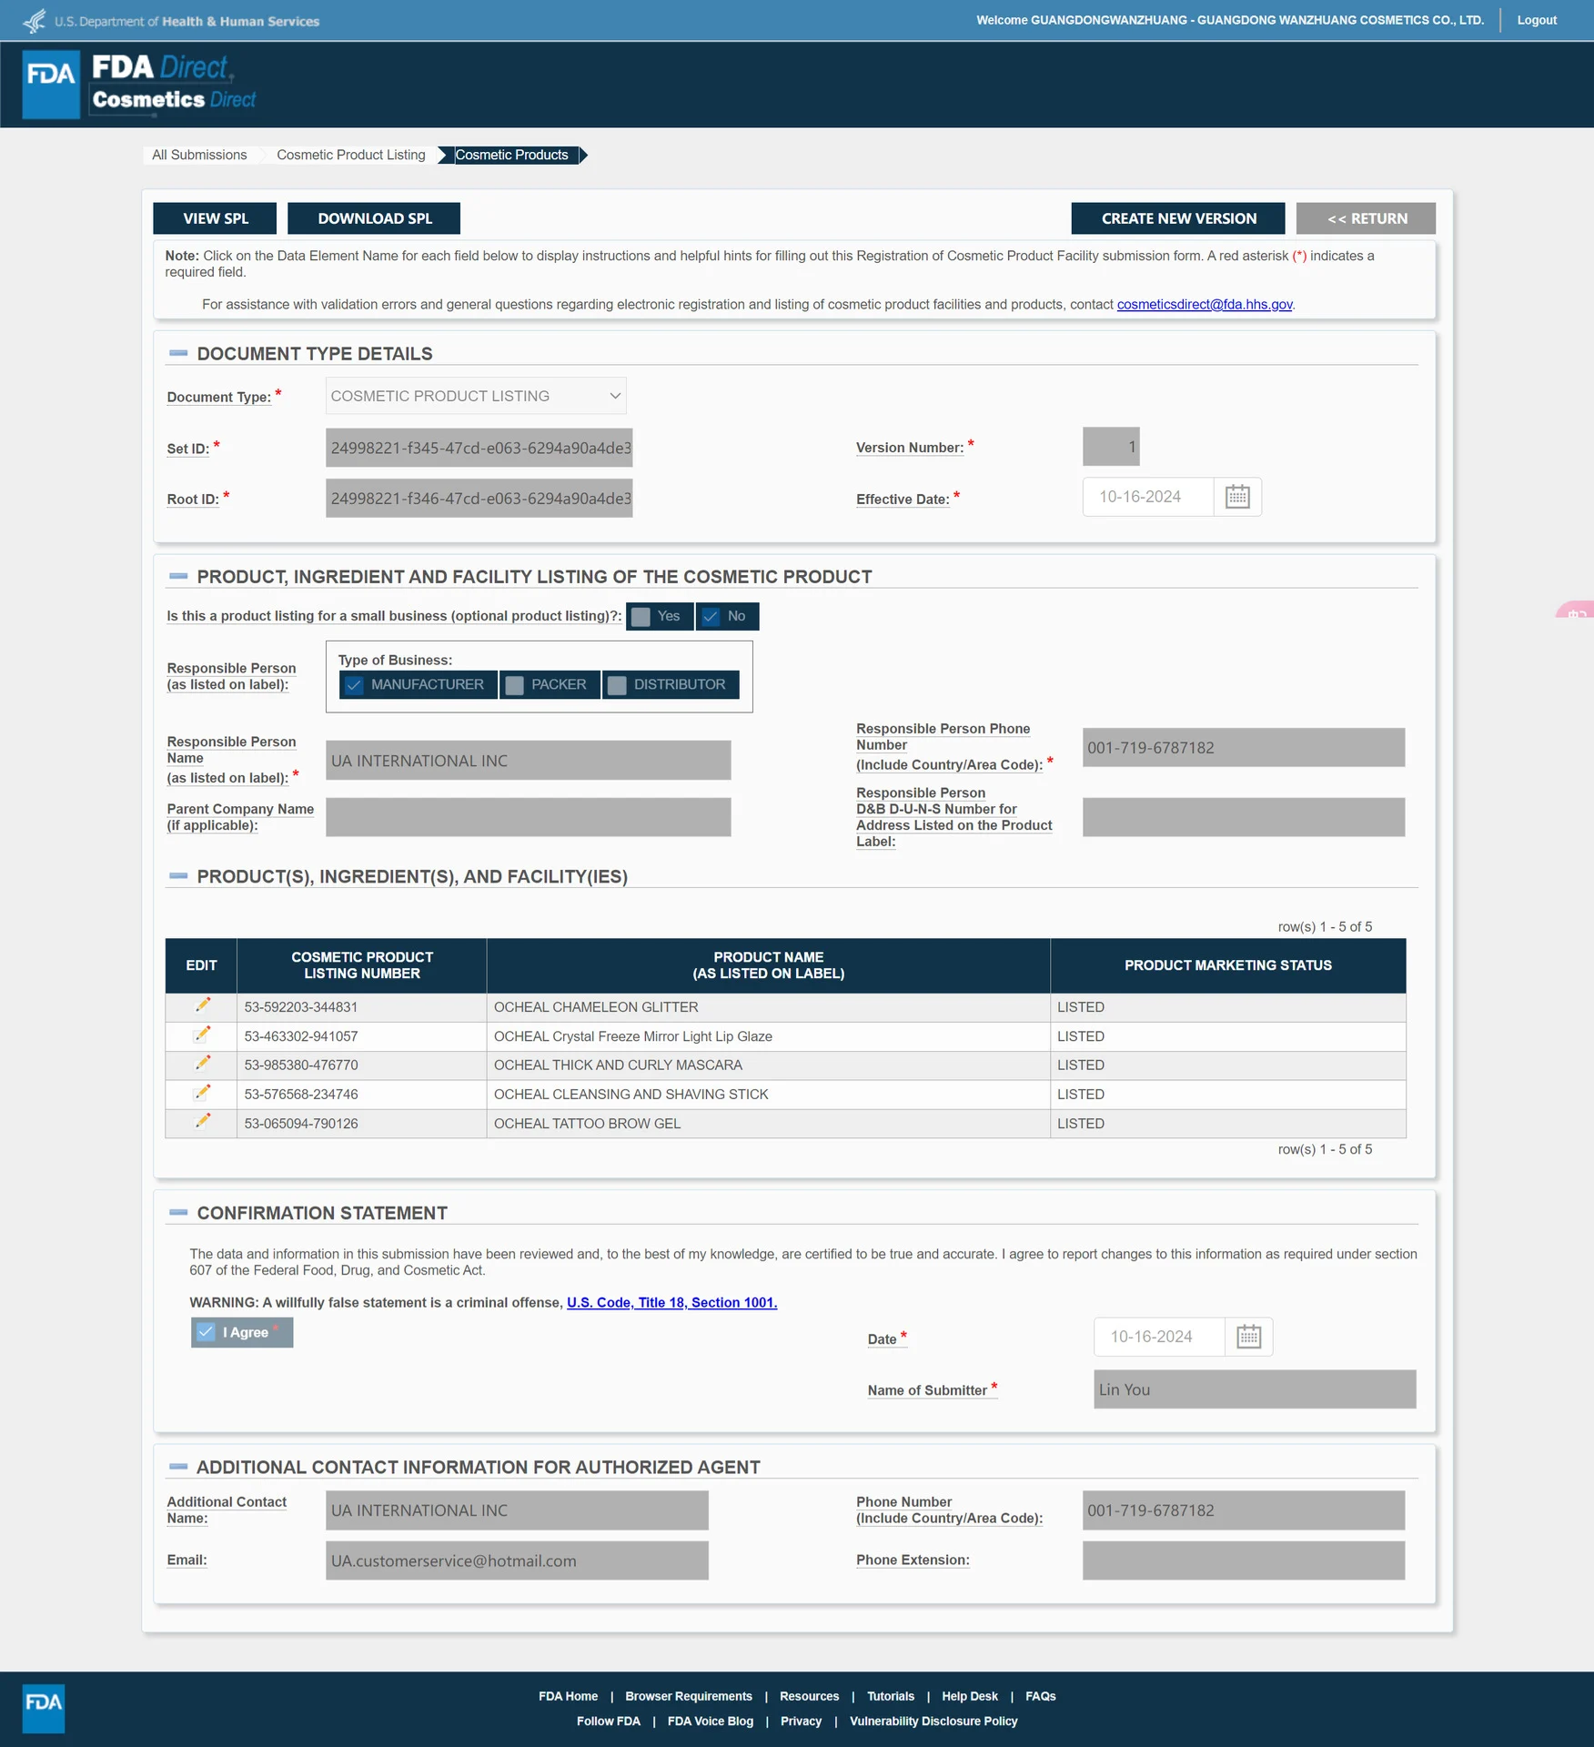Go to All Submissions breadcrumb
This screenshot has width=1594, height=1747.
(199, 155)
